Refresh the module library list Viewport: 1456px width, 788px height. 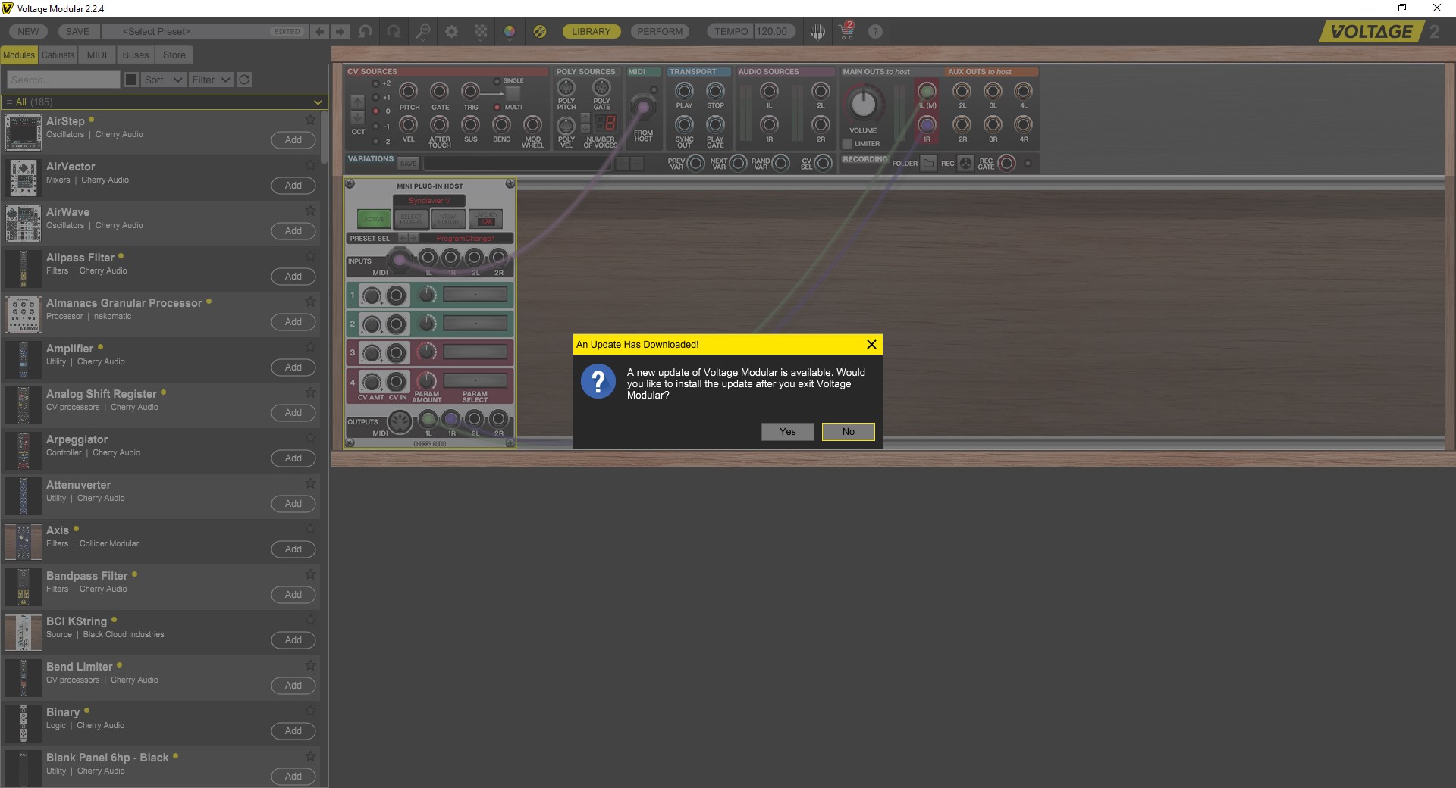[x=244, y=80]
